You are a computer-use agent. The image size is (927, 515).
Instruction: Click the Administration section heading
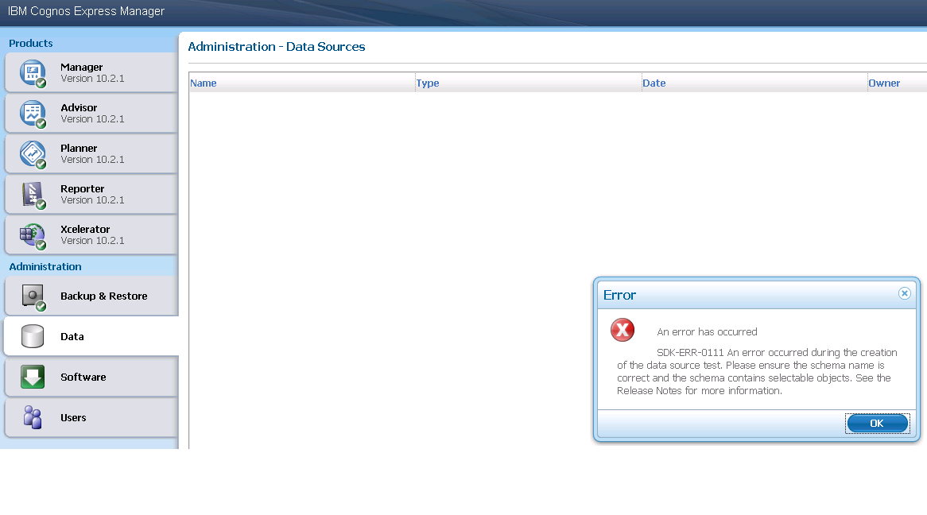[45, 267]
